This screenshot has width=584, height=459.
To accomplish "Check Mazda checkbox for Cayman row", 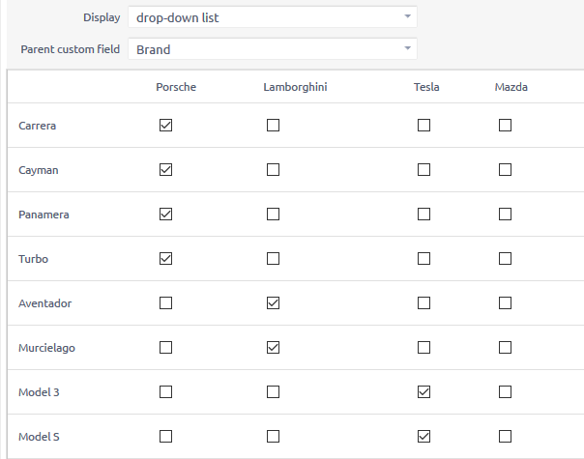I will pos(505,170).
